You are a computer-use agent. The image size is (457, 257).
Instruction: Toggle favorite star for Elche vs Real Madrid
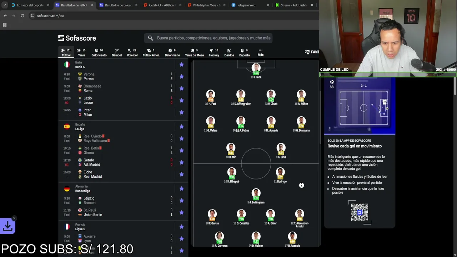click(181, 174)
